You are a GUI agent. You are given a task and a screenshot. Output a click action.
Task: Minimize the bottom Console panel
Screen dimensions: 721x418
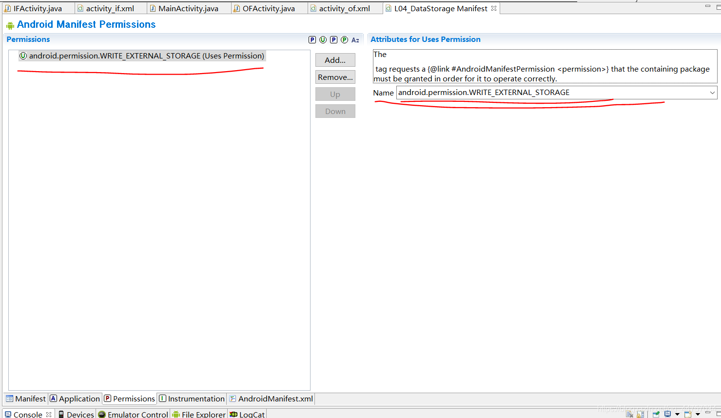pos(708,413)
